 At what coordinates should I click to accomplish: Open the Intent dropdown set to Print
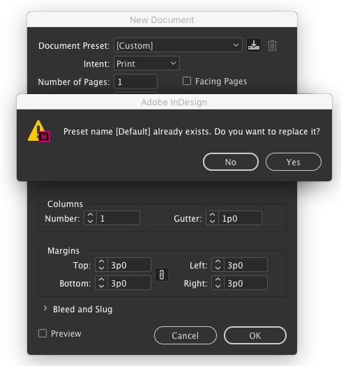pyautogui.click(x=146, y=63)
